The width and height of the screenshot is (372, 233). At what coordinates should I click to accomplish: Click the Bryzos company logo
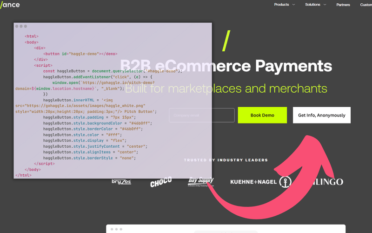(122, 181)
